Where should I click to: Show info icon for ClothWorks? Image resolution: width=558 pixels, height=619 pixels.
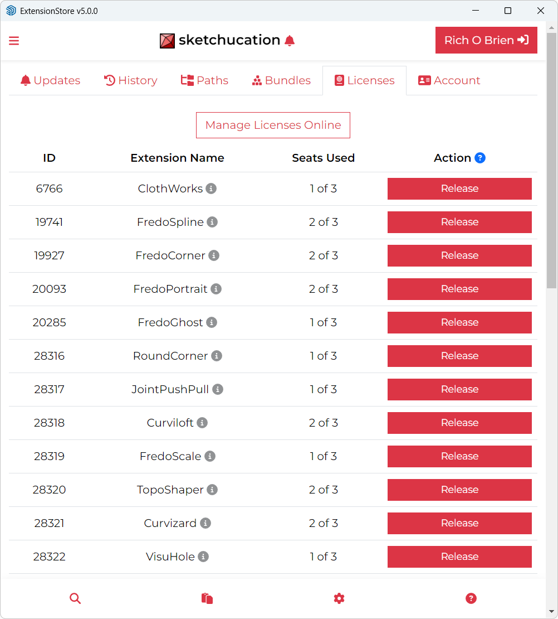pos(211,188)
